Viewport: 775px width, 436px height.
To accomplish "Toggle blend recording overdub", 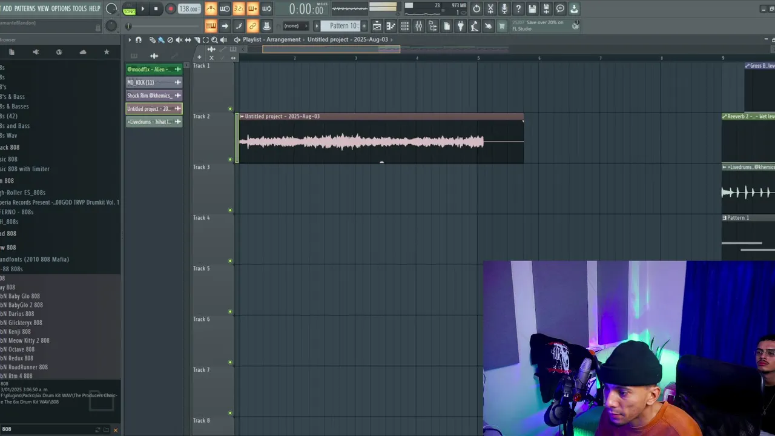I will [x=252, y=8].
